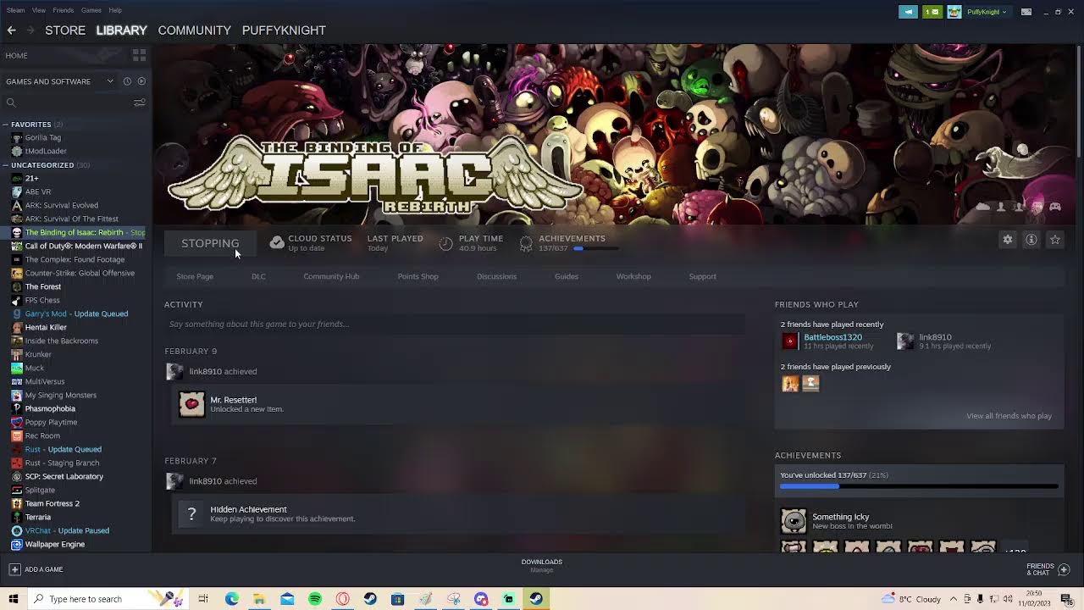Open link8910 friend avatar in Friends Who Play

click(x=905, y=341)
